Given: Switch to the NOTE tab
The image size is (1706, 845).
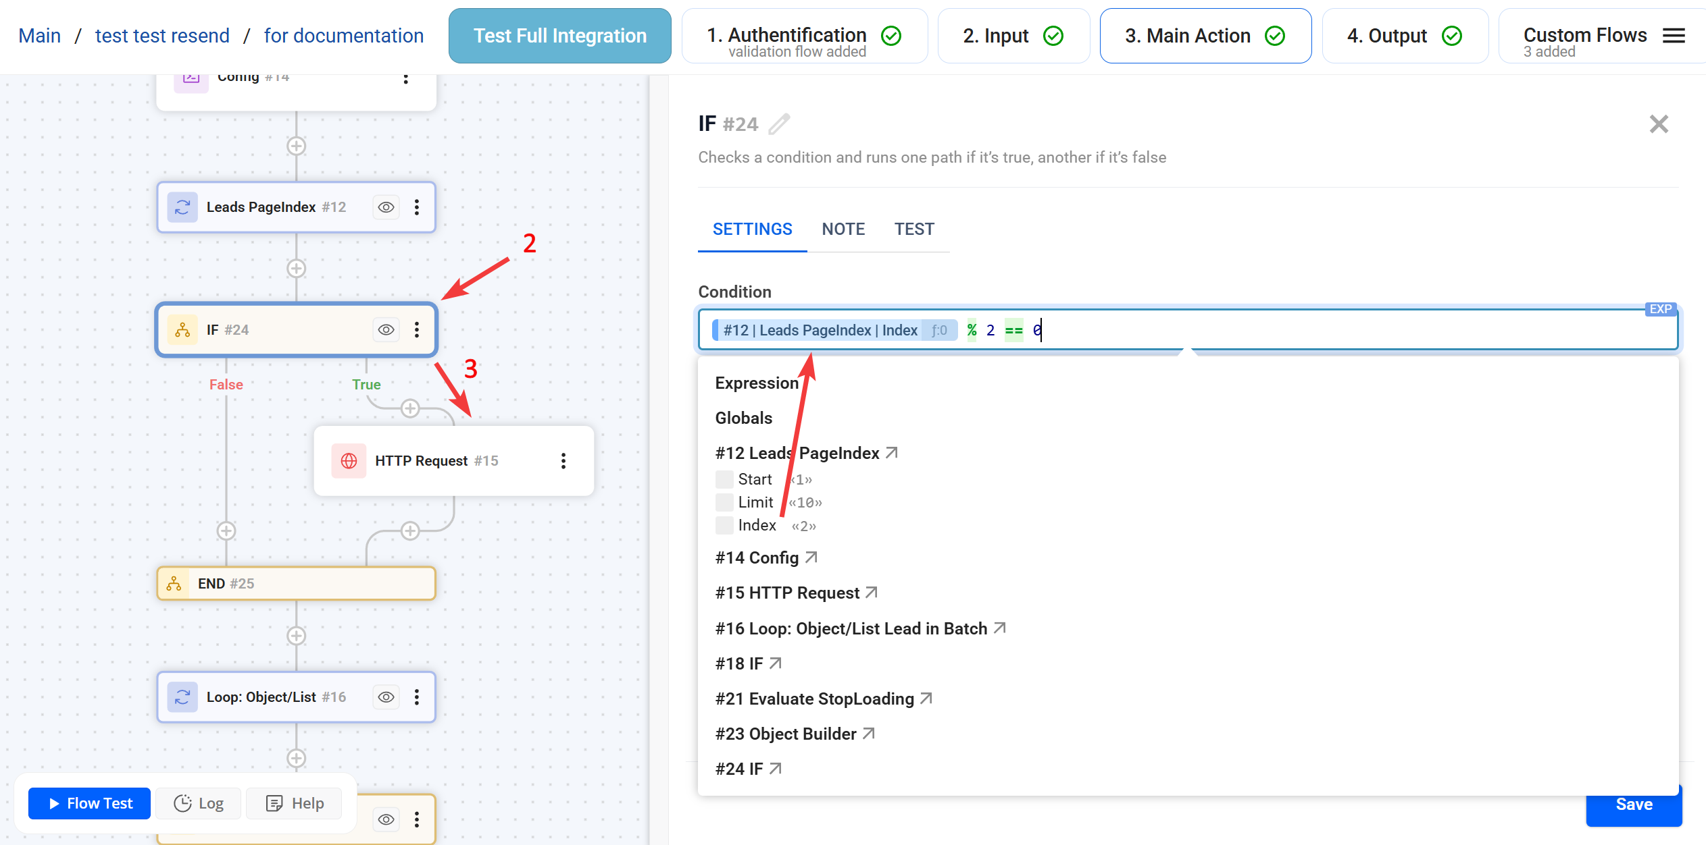Looking at the screenshot, I should pyautogui.click(x=843, y=229).
